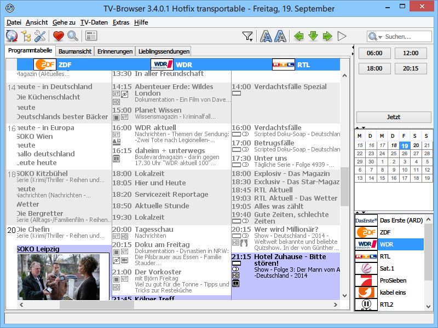
Task: Click the Jetzt button
Action: point(394,117)
